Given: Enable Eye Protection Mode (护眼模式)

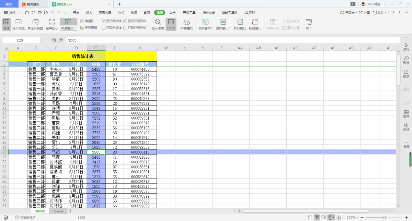Looking at the screenshot, I should pos(187,24).
